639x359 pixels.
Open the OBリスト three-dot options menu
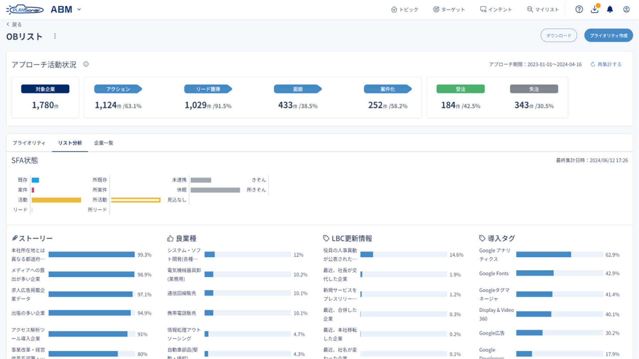(55, 36)
